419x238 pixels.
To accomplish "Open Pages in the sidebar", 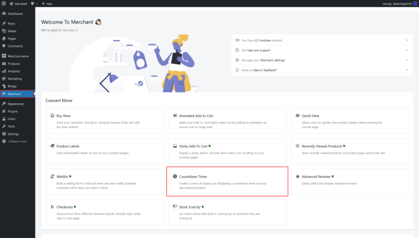I will pyautogui.click(x=17, y=39).
